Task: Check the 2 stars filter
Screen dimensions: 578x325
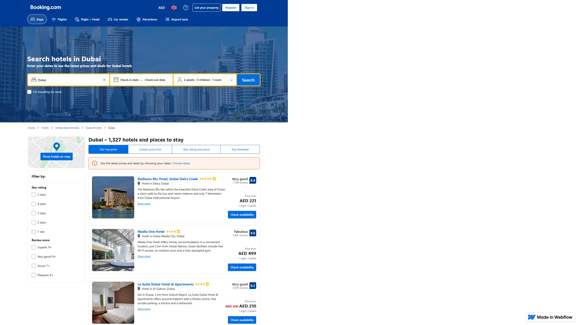Action: (34, 223)
